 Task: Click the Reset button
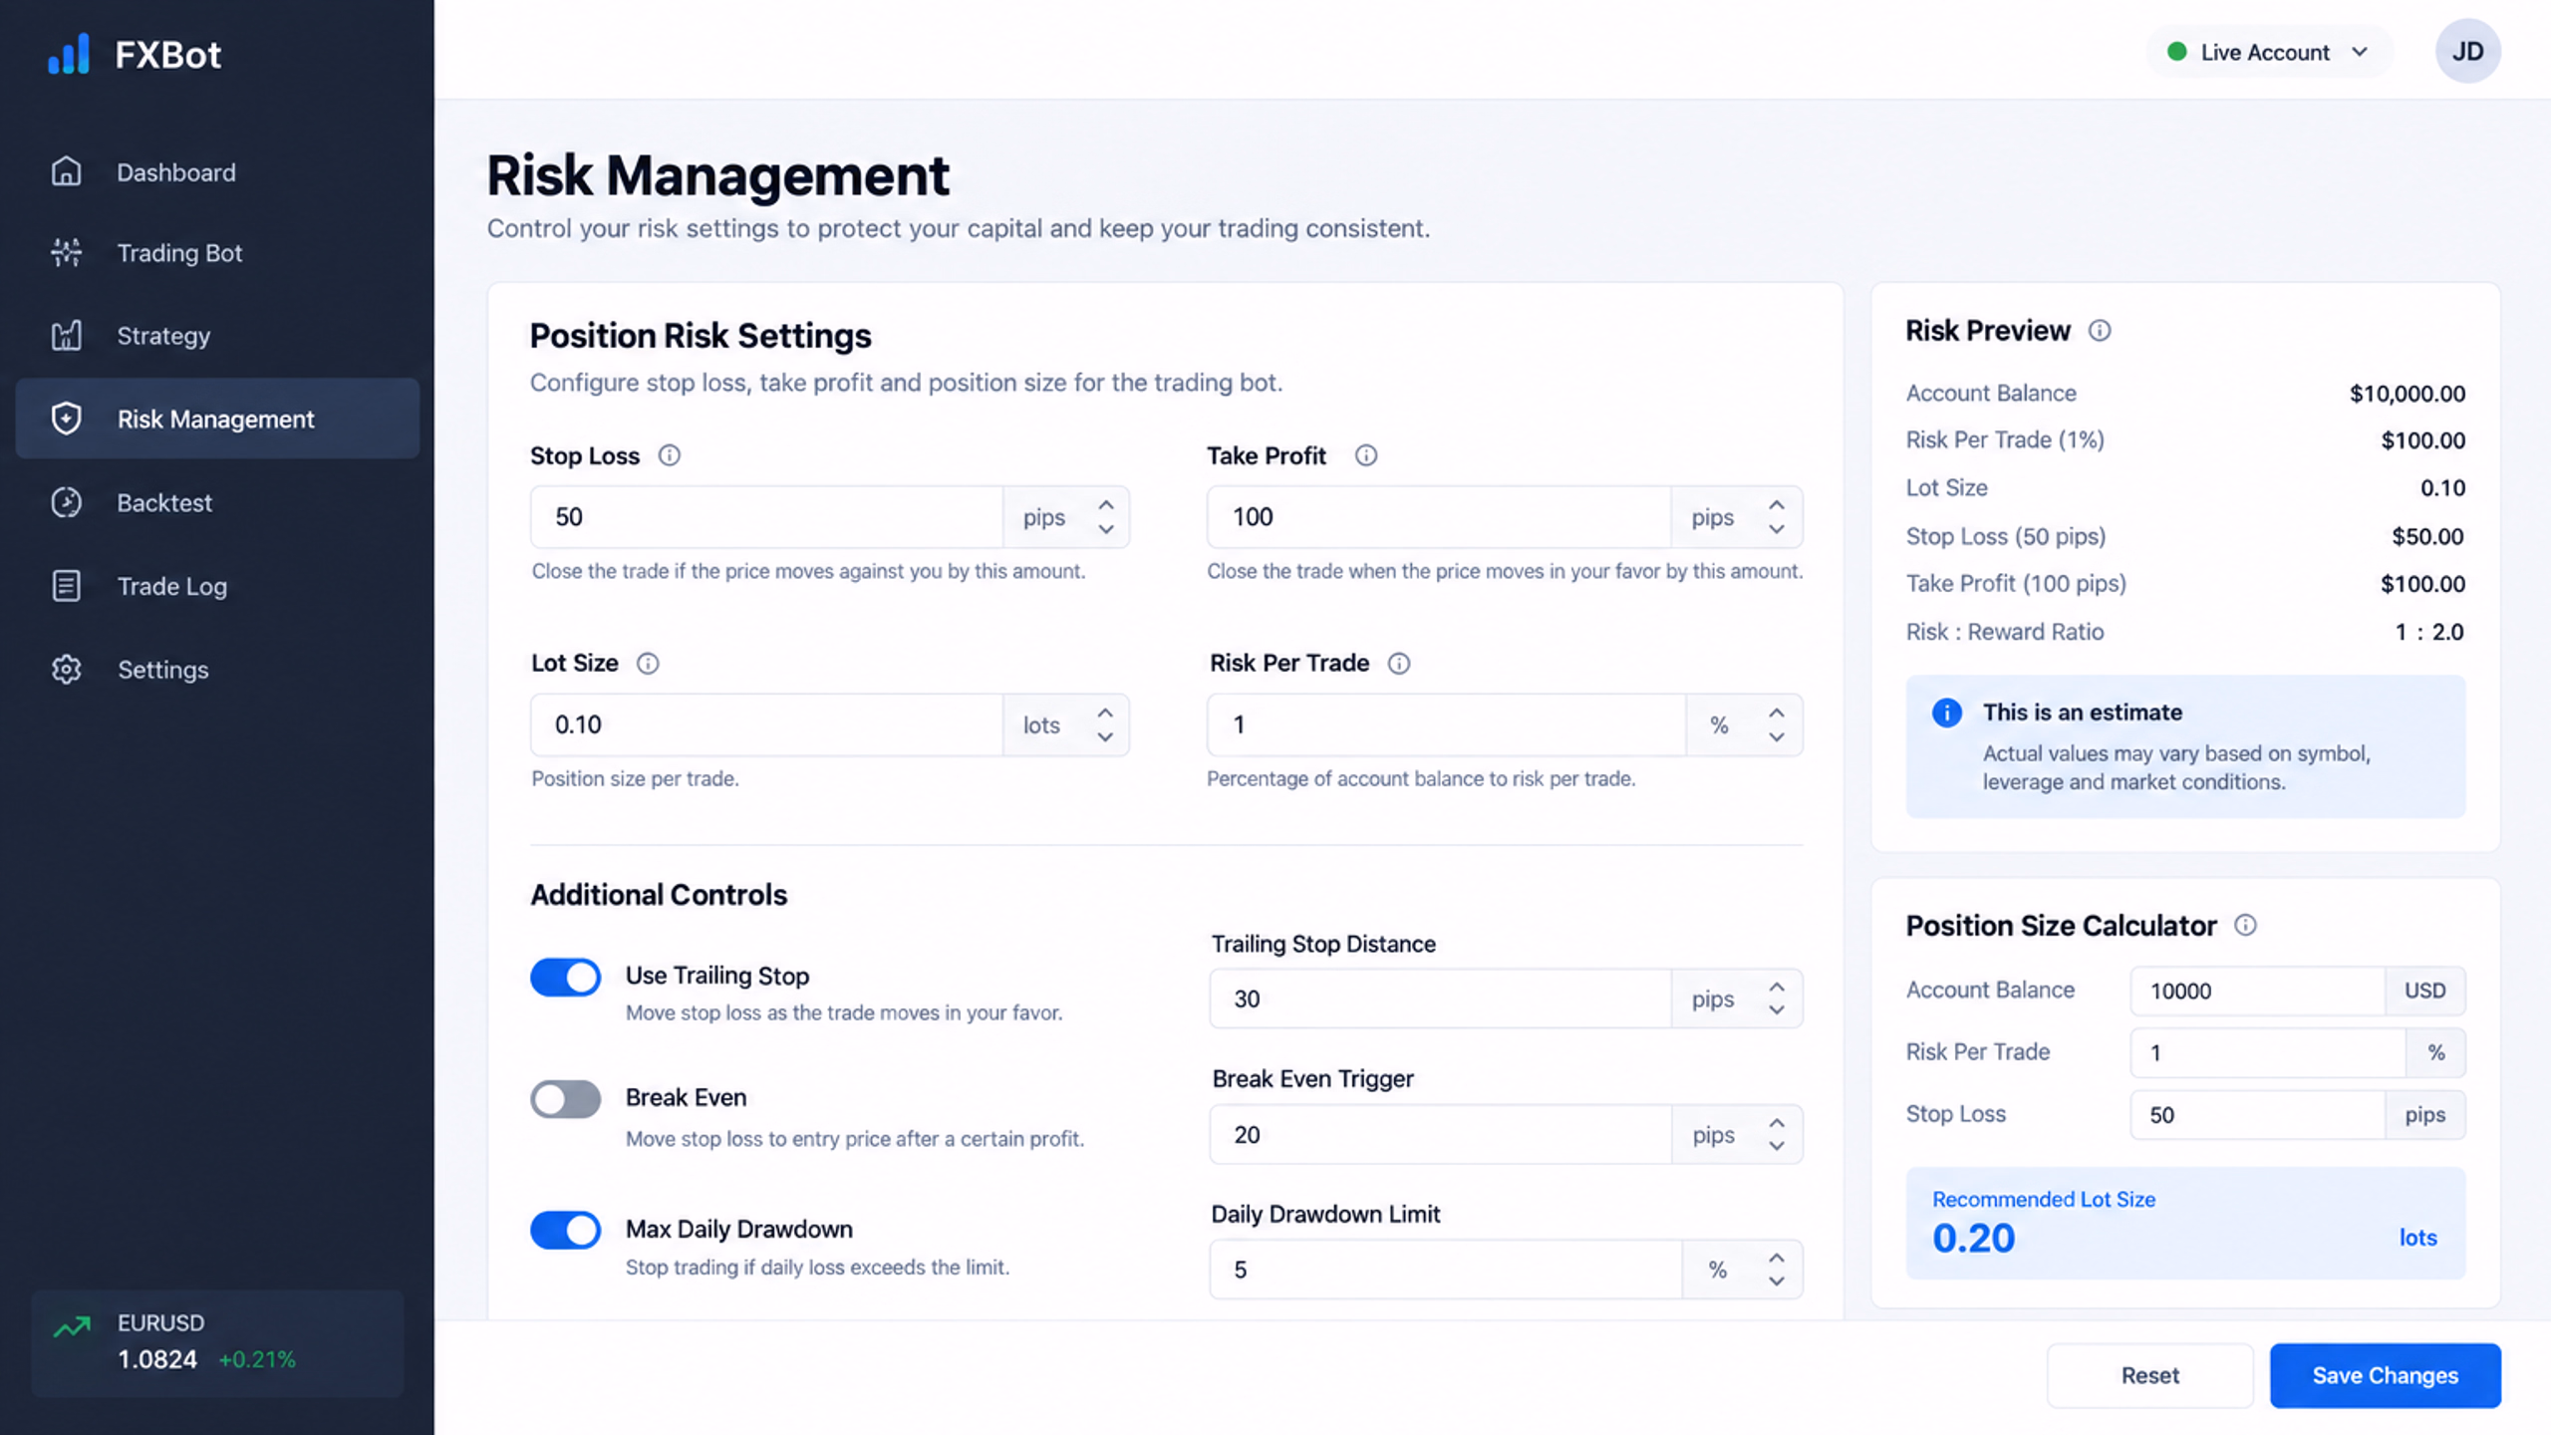point(2150,1375)
